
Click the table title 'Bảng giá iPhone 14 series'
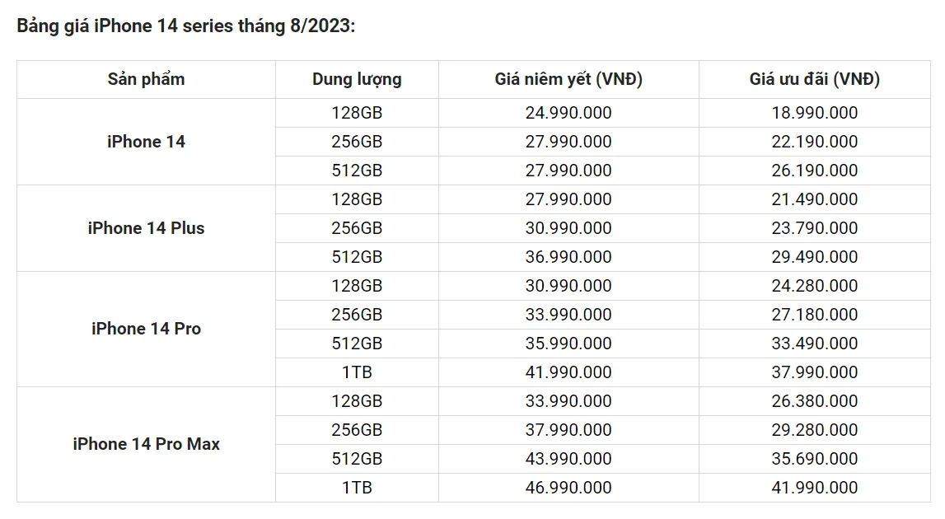(186, 26)
